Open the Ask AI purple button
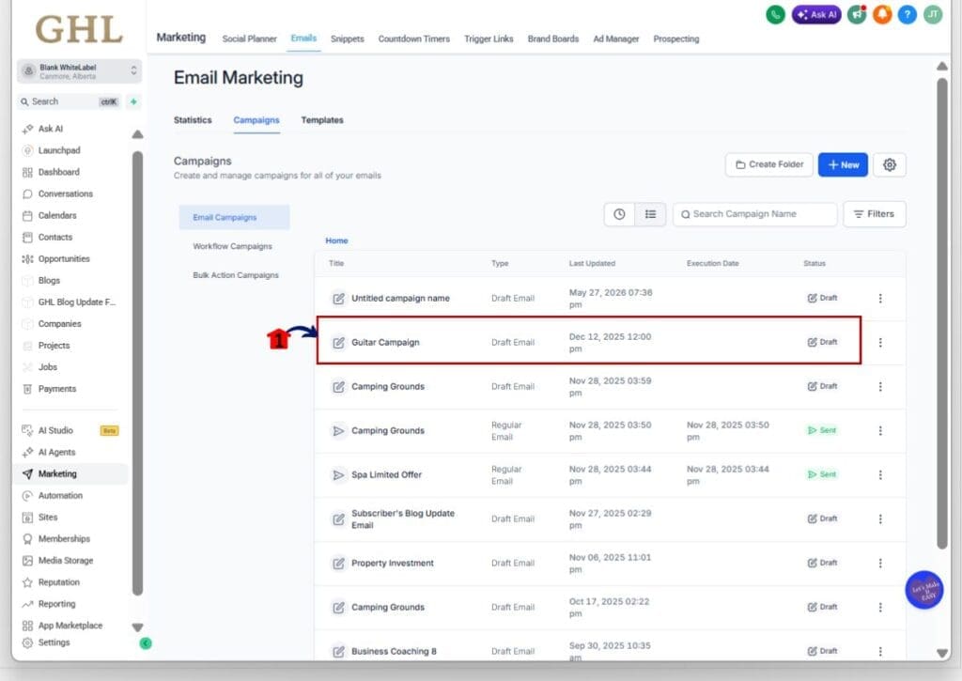The image size is (962, 681). [x=816, y=14]
